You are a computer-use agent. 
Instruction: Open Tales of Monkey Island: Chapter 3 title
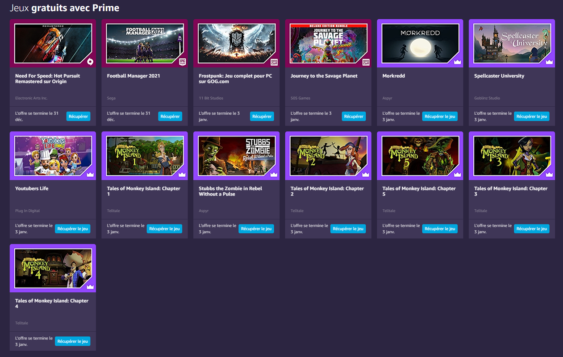(511, 191)
